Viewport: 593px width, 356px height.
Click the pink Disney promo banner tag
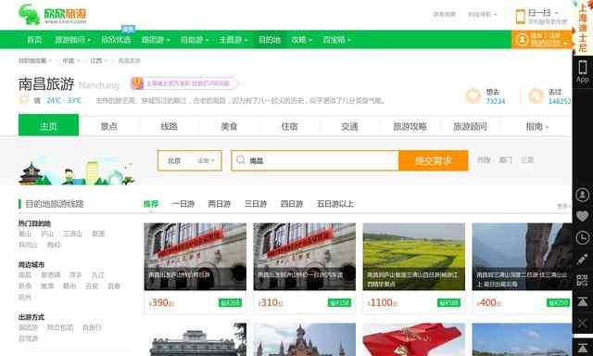(184, 83)
